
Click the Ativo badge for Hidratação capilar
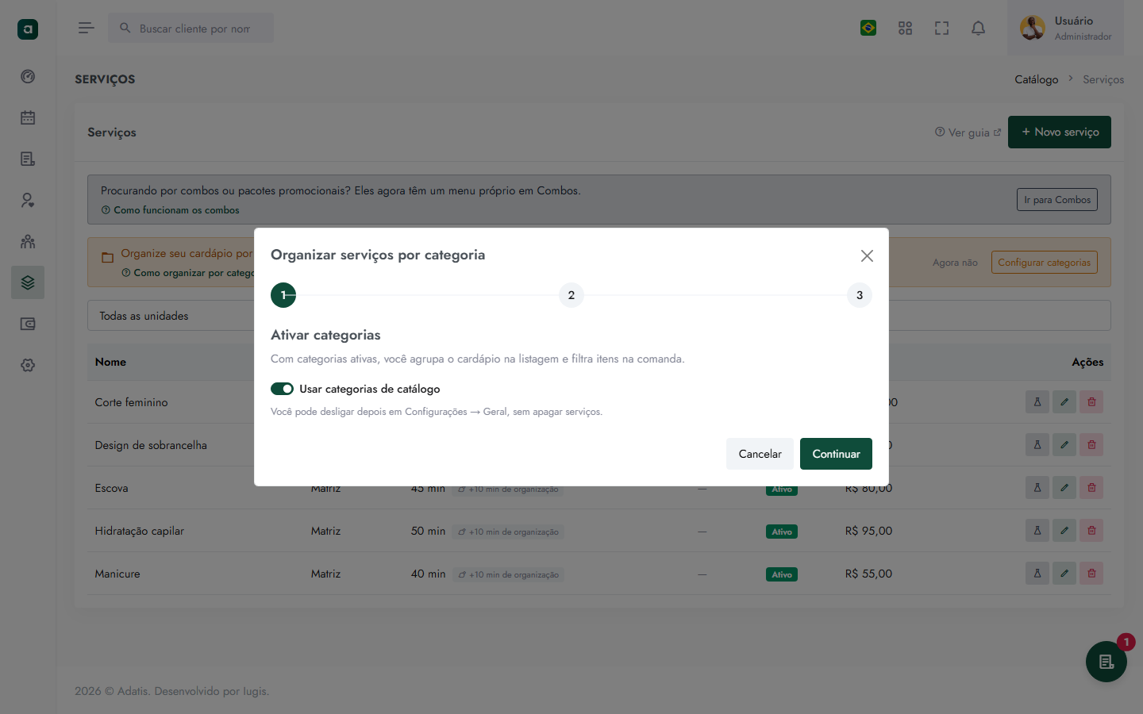(782, 532)
